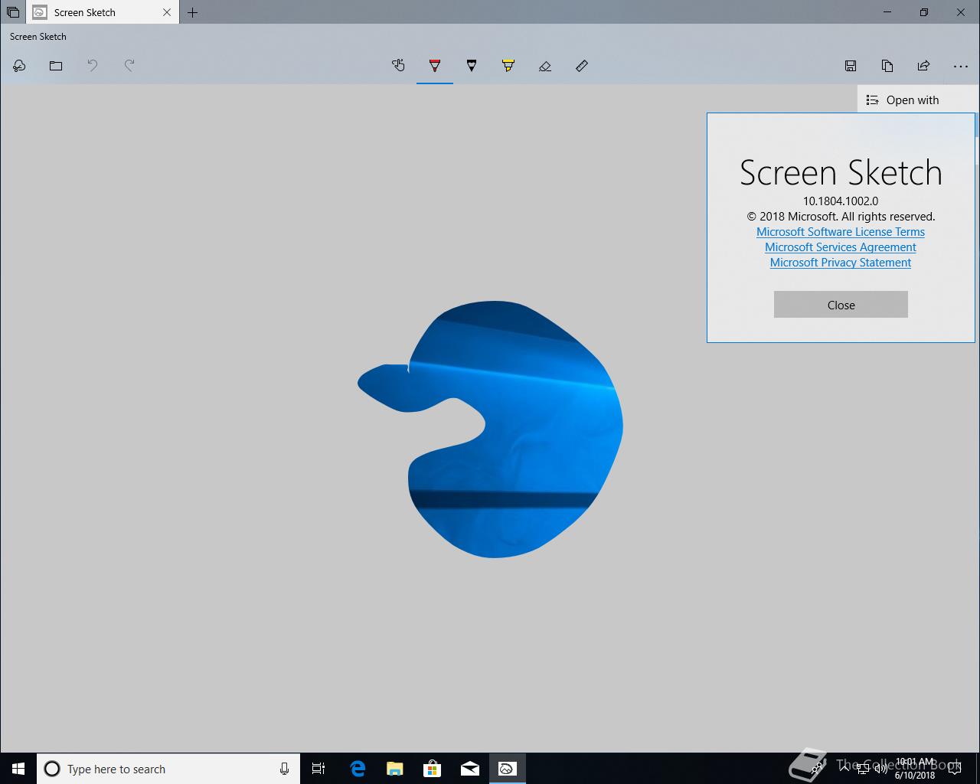Click the taskbar search box
The image size is (980, 784).
tap(168, 769)
